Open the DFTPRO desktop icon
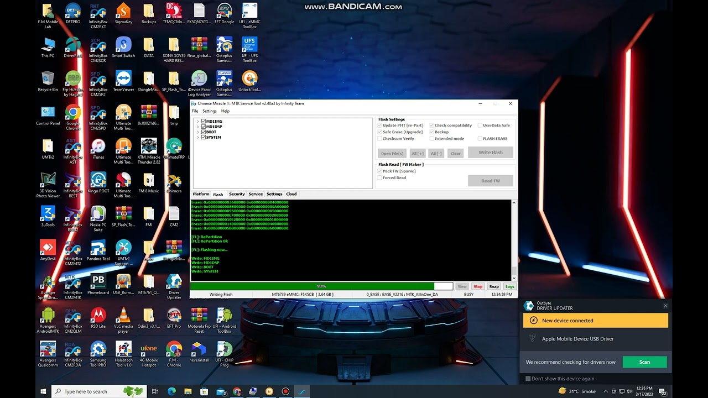 pos(73,14)
